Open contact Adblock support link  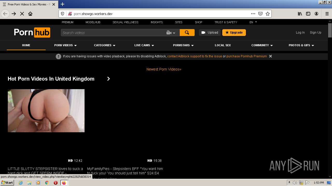[195, 56]
